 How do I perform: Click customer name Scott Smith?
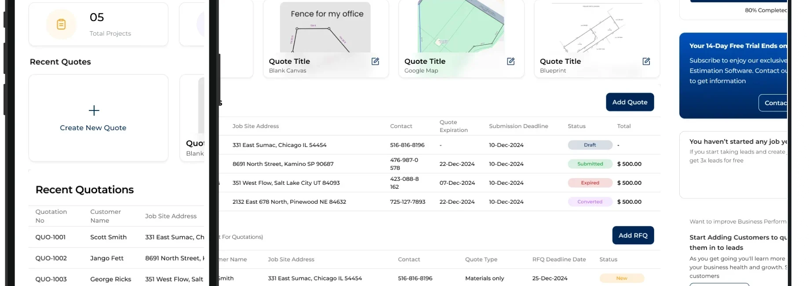coord(108,237)
